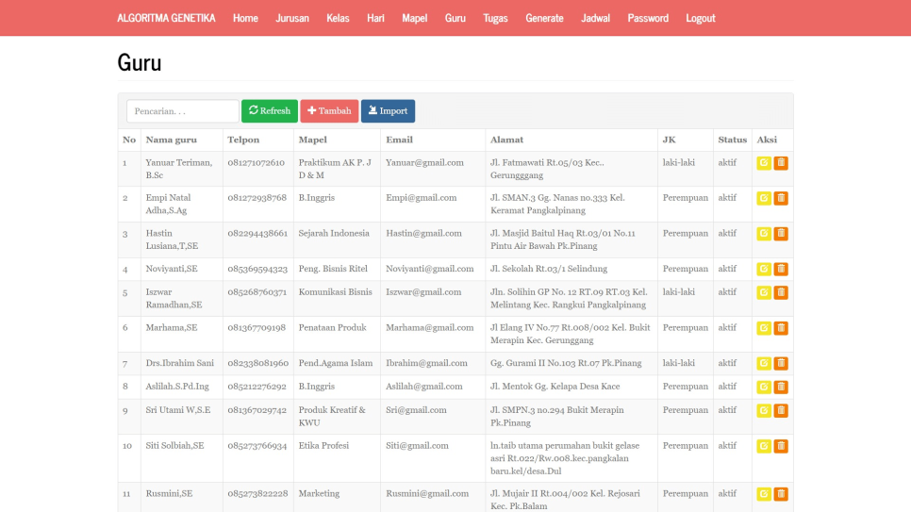Viewport: 911px width, 512px height.
Task: Focus the Pencarian search field
Action: pyautogui.click(x=182, y=111)
